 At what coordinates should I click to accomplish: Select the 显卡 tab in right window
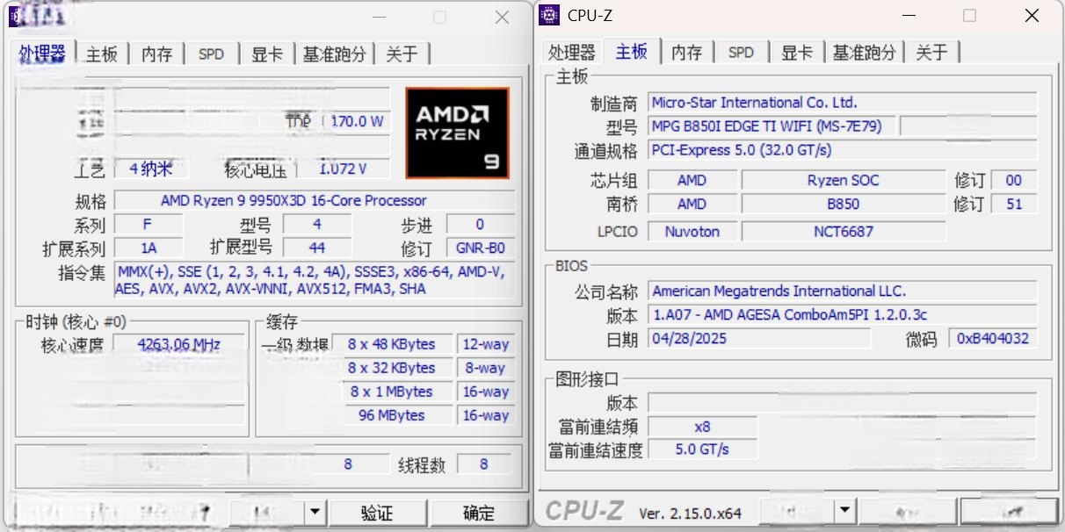(x=797, y=53)
